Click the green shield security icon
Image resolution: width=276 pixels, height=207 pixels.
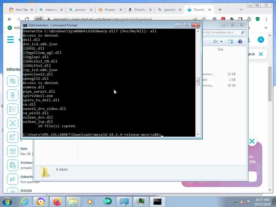(258, 19)
